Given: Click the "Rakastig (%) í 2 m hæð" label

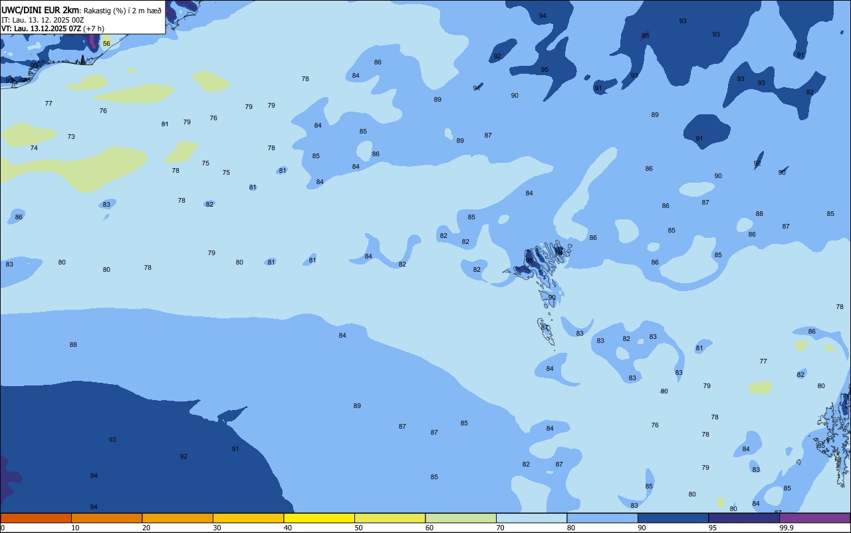Looking at the screenshot, I should coord(122,11).
